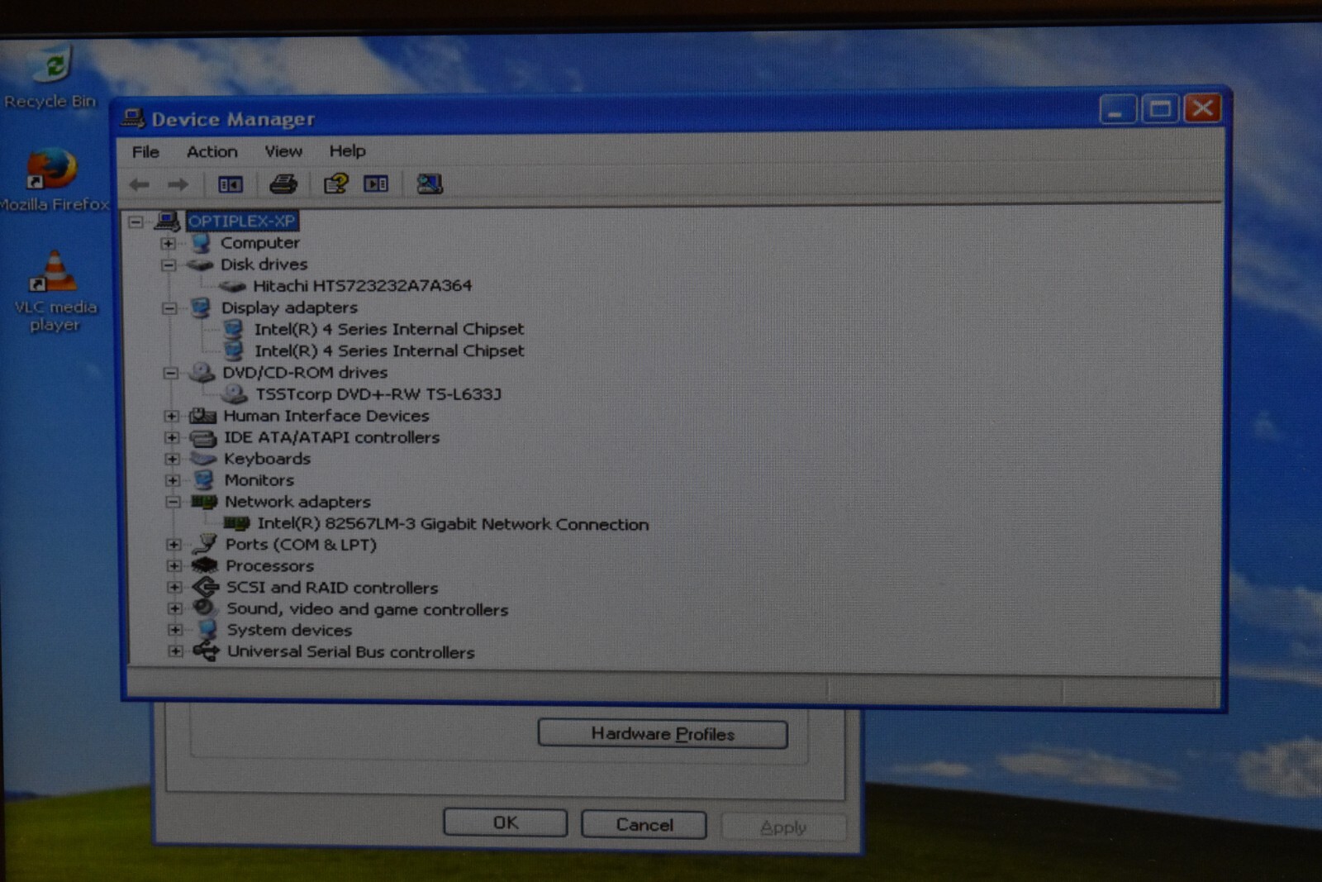This screenshot has width=1322, height=882.
Task: Click the SCSI and RAID controllers icon
Action: (x=206, y=588)
